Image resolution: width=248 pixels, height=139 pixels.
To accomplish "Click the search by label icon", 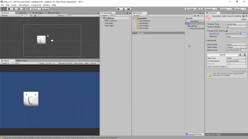I will (198, 15).
